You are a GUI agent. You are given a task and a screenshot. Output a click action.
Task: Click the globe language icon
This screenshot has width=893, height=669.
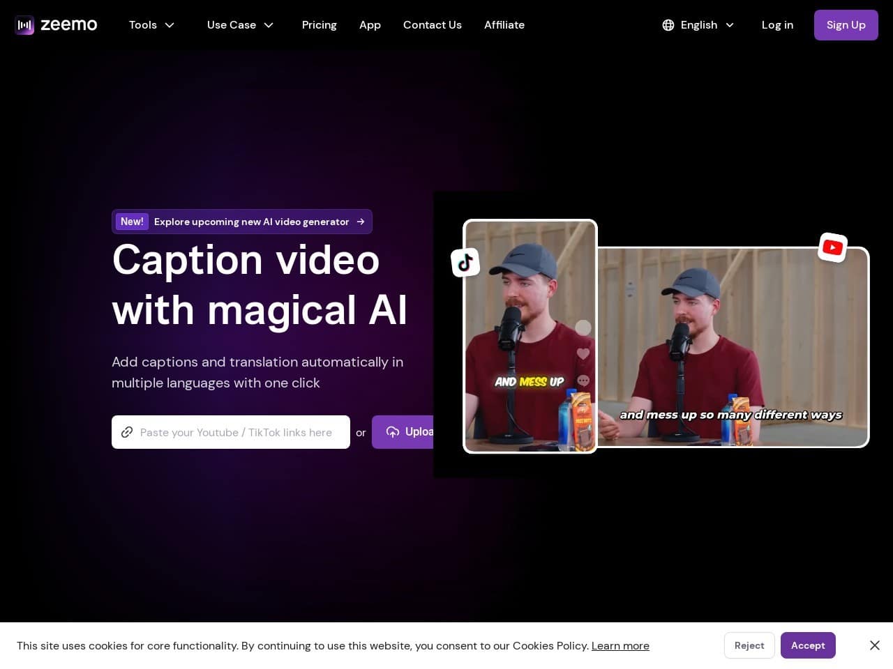(668, 25)
